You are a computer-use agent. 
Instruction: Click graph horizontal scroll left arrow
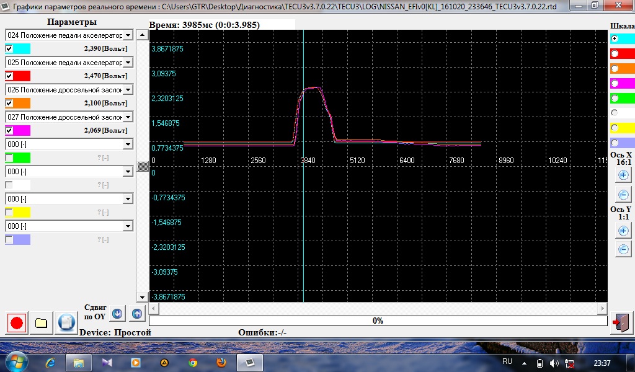coord(154,308)
